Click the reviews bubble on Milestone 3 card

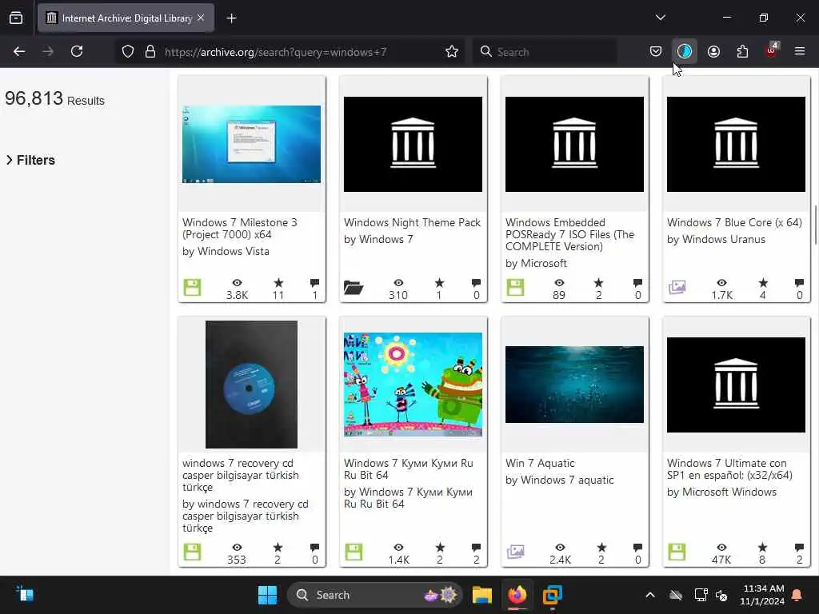[314, 283]
